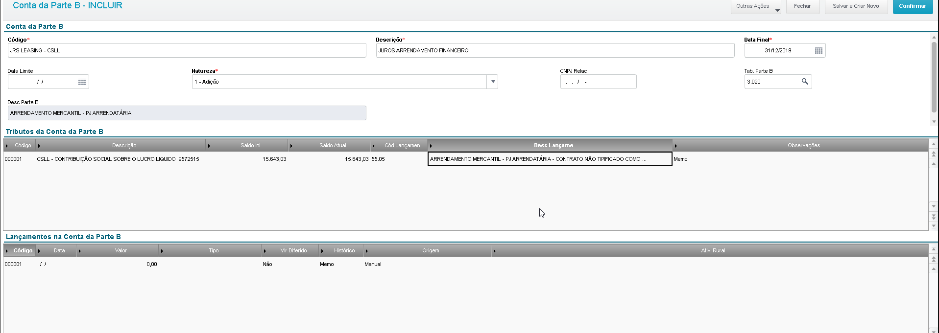Image resolution: width=939 pixels, height=333 pixels.
Task: Click Salvar e Criar Novo button
Action: click(856, 6)
